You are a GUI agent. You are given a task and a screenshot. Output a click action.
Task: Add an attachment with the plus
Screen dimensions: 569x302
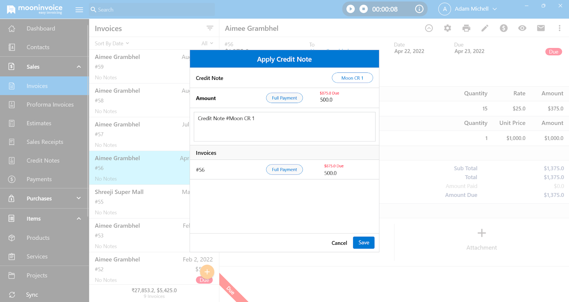click(482, 233)
